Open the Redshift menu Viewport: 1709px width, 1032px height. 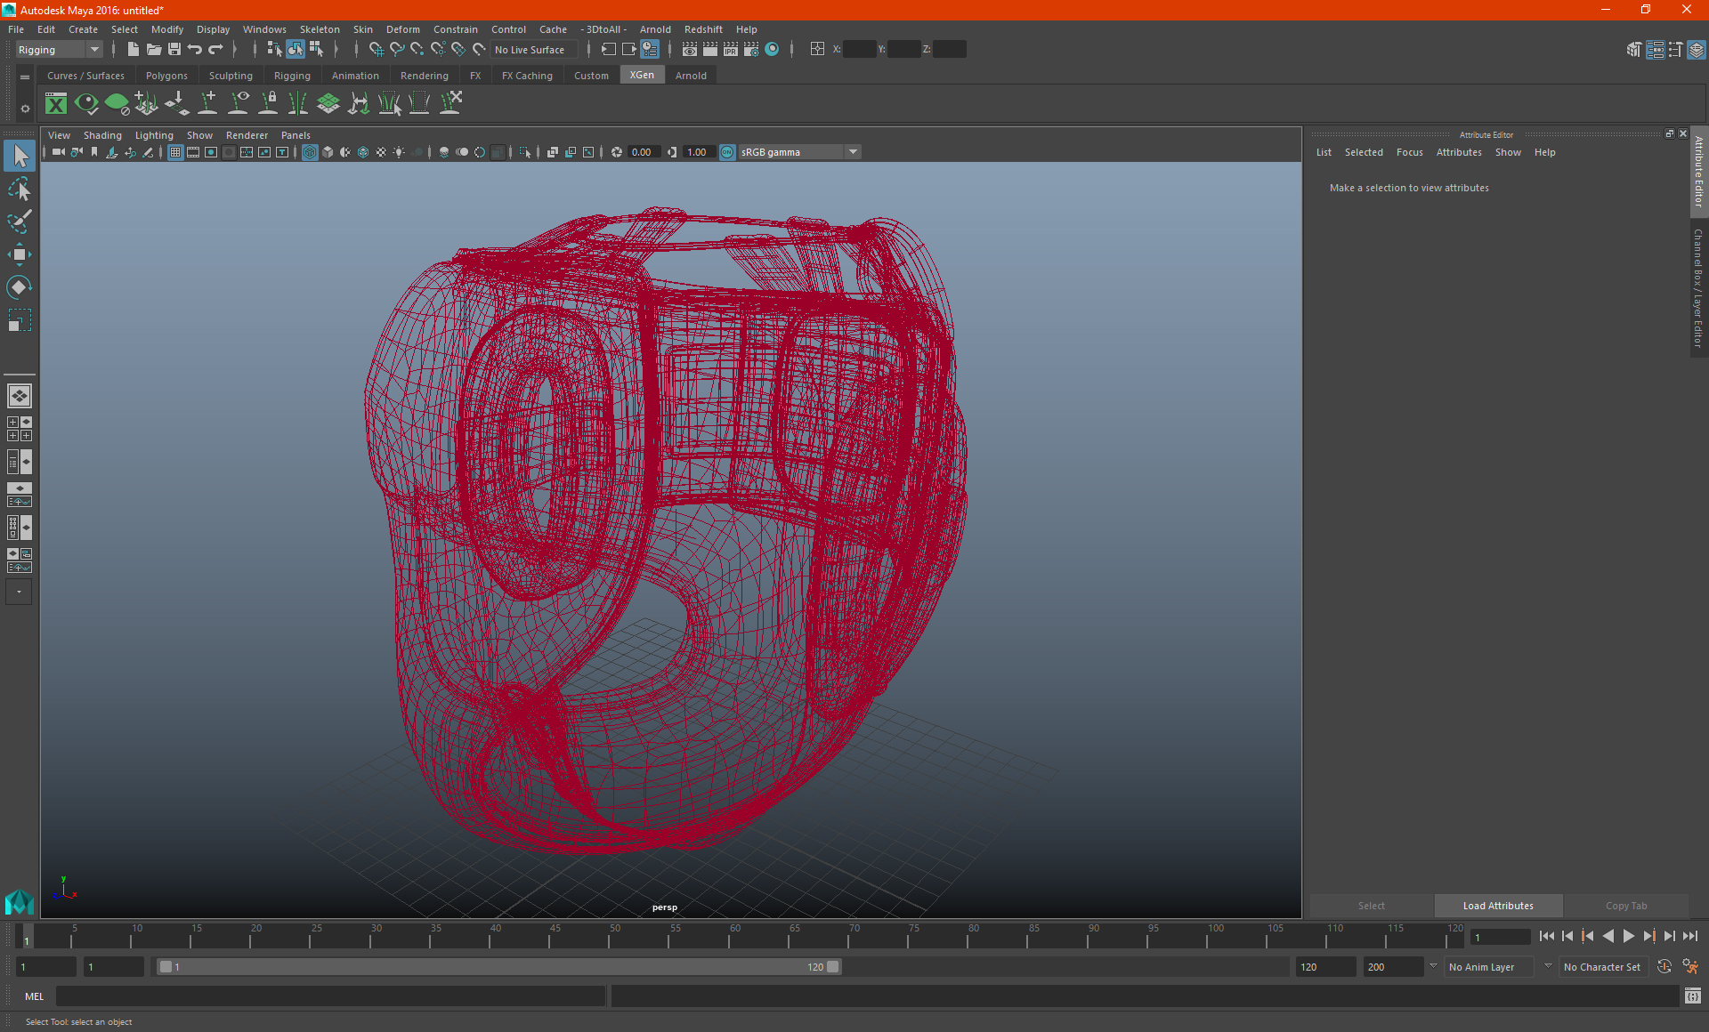click(703, 29)
